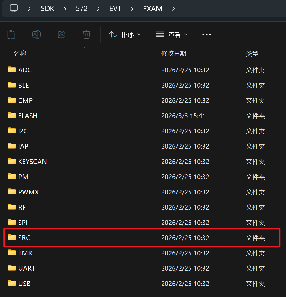Click the This PC monitor icon in address bar
286x297 pixels.
(14, 8)
